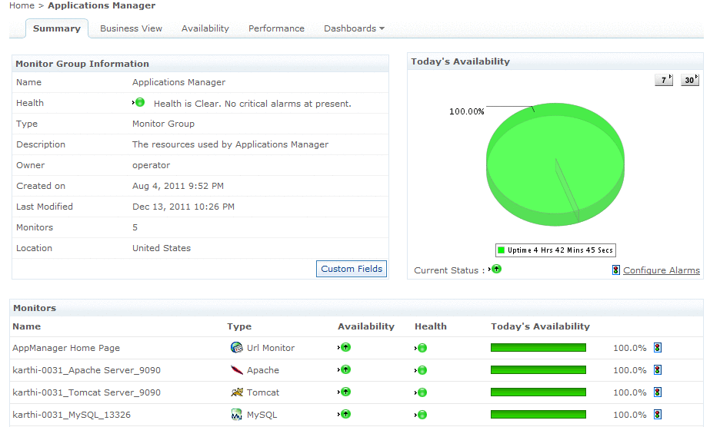Image resolution: width=710 pixels, height=427 pixels.
Task: Click 'Aug 4, 2011 9:52 PM' created date
Action: coord(178,186)
